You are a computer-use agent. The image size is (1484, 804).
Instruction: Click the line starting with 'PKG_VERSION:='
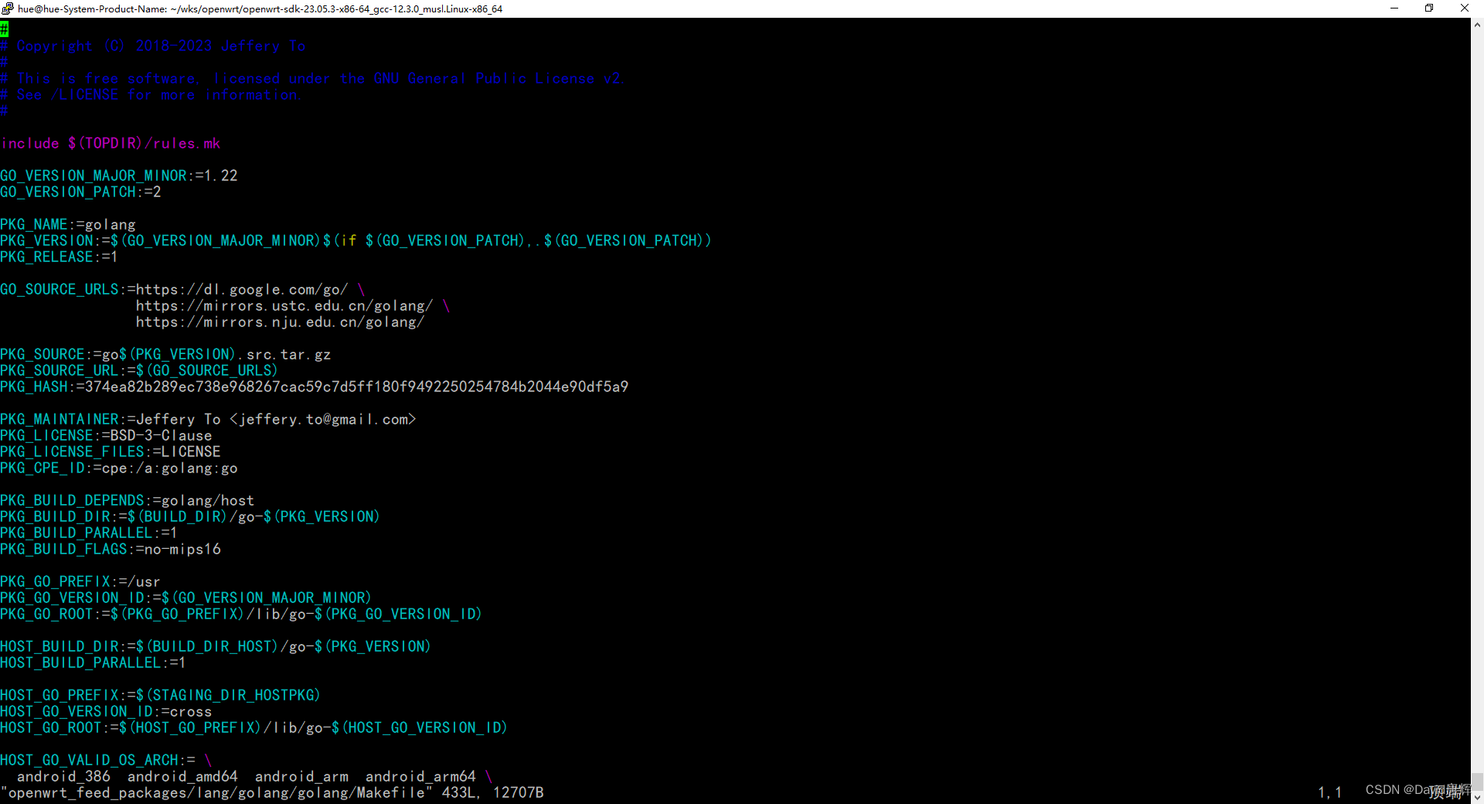pyautogui.click(x=356, y=241)
